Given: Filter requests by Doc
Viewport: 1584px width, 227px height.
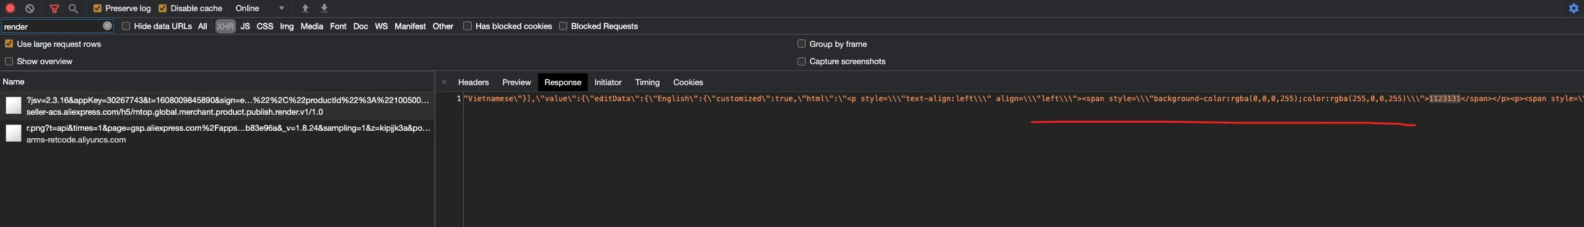Looking at the screenshot, I should point(360,26).
